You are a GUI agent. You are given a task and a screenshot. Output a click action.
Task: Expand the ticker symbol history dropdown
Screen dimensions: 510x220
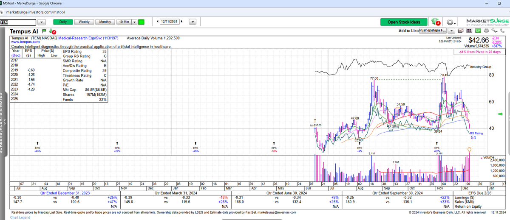click(42, 22)
